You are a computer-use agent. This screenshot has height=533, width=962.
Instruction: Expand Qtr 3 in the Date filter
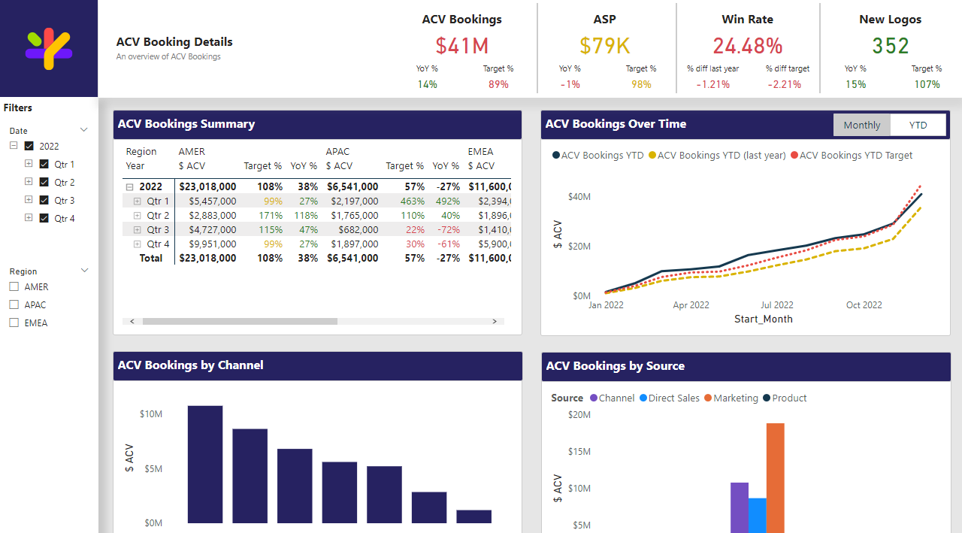pyautogui.click(x=29, y=199)
